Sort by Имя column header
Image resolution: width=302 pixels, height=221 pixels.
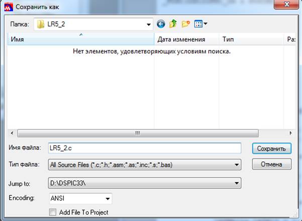[x=81, y=39]
